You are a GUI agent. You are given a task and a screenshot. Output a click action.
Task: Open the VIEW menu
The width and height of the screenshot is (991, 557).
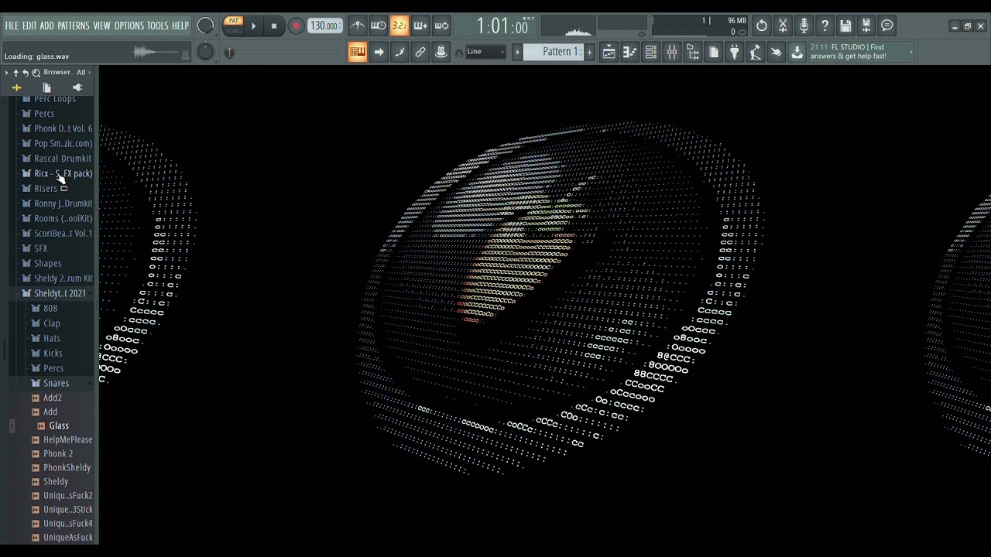102,26
